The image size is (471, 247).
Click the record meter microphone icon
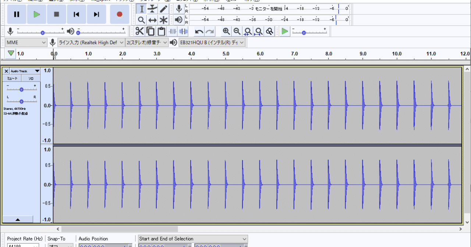coord(179,9)
